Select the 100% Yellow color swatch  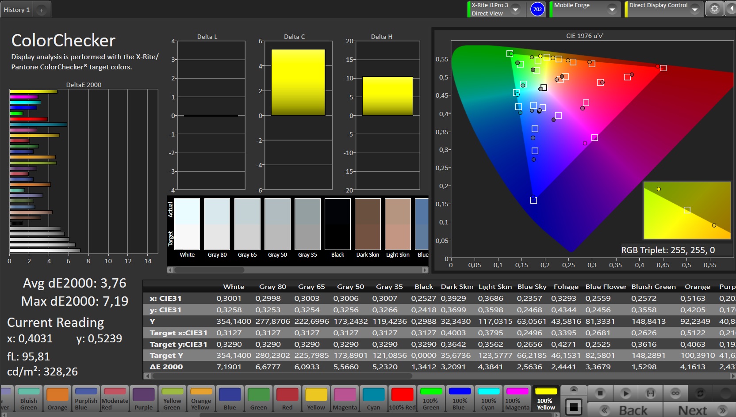(x=546, y=398)
